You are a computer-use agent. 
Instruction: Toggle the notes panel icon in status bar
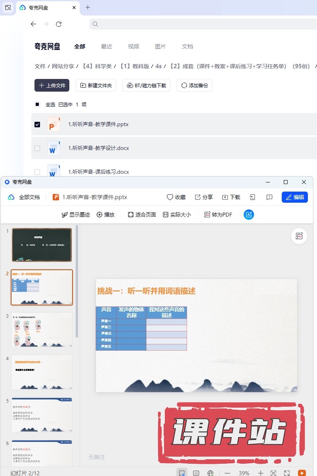(x=196, y=473)
